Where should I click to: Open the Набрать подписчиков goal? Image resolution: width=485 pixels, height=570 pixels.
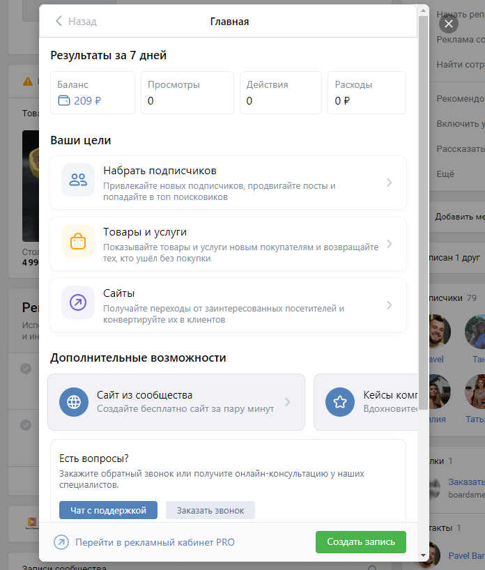click(x=228, y=183)
